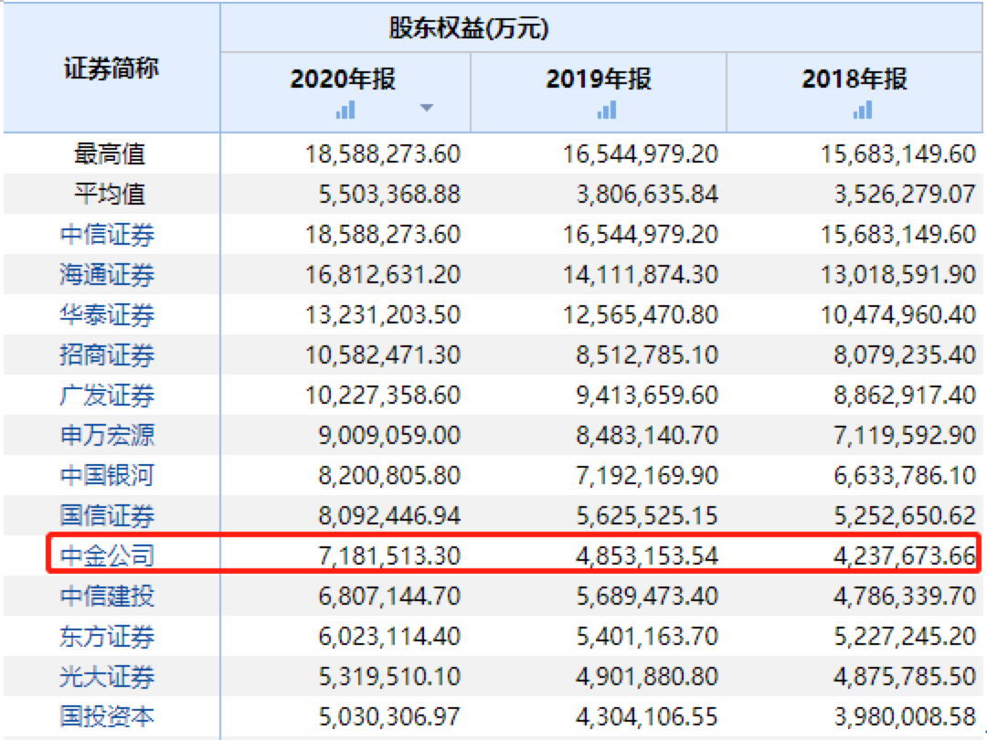The width and height of the screenshot is (987, 740).
Task: Select cell 10,474,960.40 for 华泰证券
Action: click(899, 314)
